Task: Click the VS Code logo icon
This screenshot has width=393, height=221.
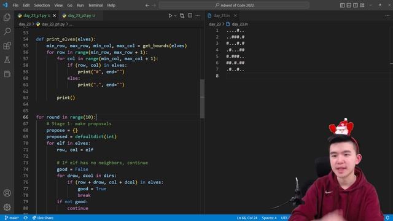Action: click(x=6, y=6)
